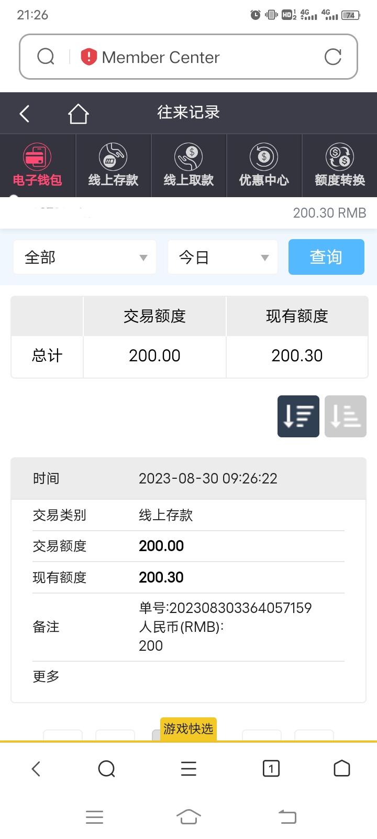Viewport: 377px width, 839px height.
Task: Go to home via house icon
Action: pyautogui.click(x=78, y=113)
